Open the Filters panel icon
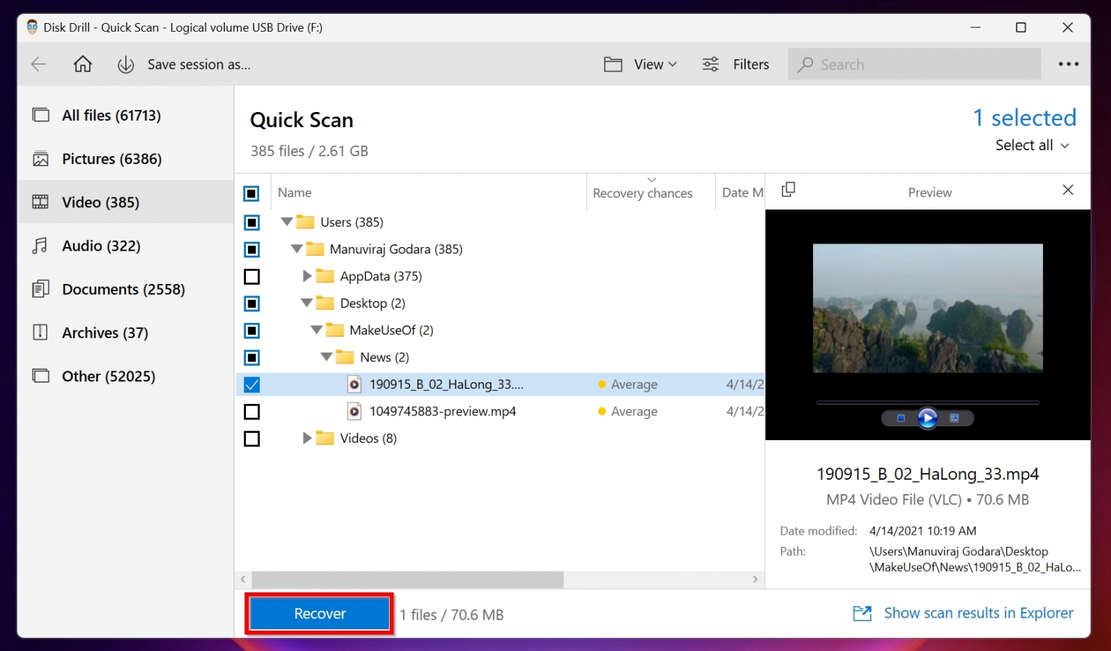The width and height of the screenshot is (1111, 651). coord(710,64)
